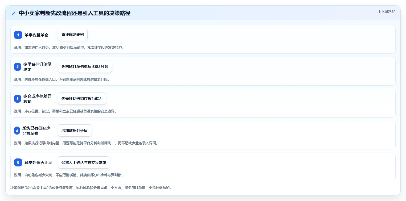Image resolution: width=406 pixels, height=201 pixels.
Task: Click the 增加数据分析层 chip
Action: pyautogui.click(x=75, y=131)
